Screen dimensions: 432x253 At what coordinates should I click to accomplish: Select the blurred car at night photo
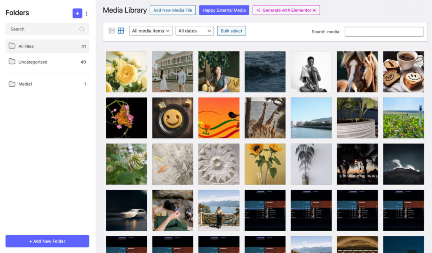click(x=127, y=210)
